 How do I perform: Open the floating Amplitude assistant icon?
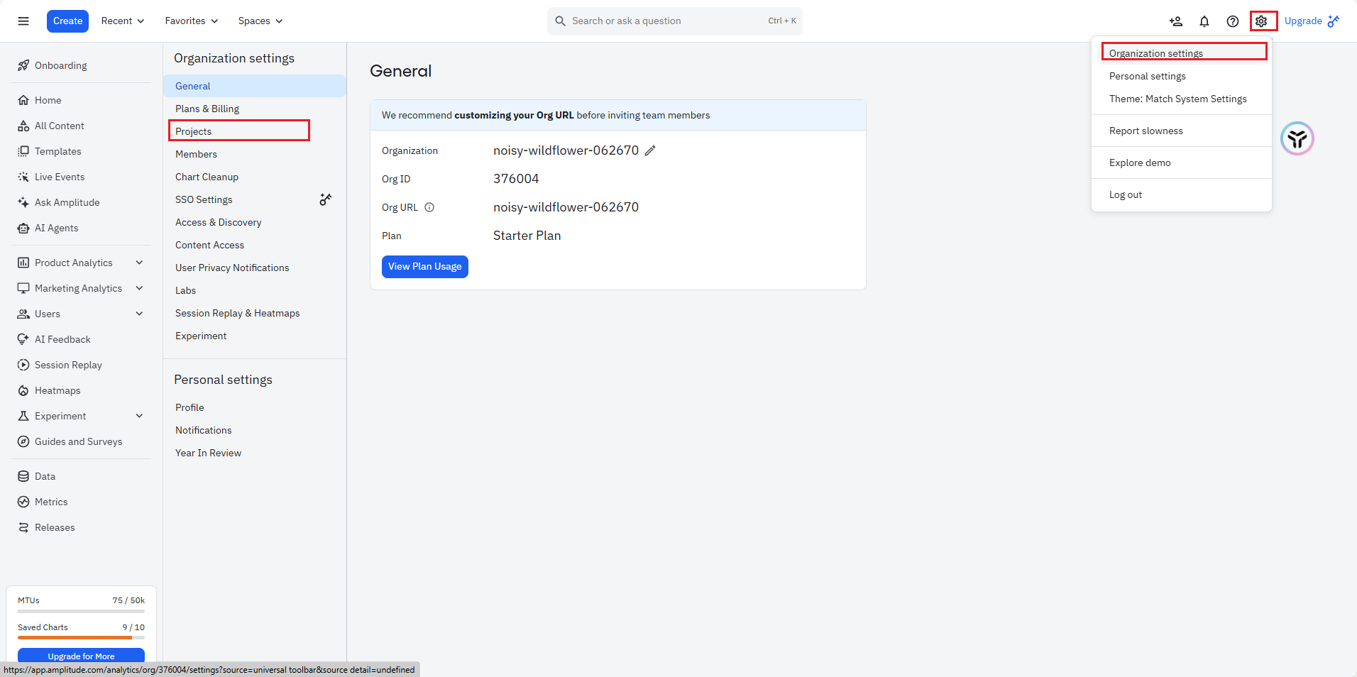[x=1297, y=138]
